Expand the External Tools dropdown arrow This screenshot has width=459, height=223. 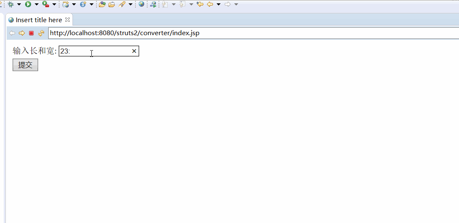pos(54,4)
